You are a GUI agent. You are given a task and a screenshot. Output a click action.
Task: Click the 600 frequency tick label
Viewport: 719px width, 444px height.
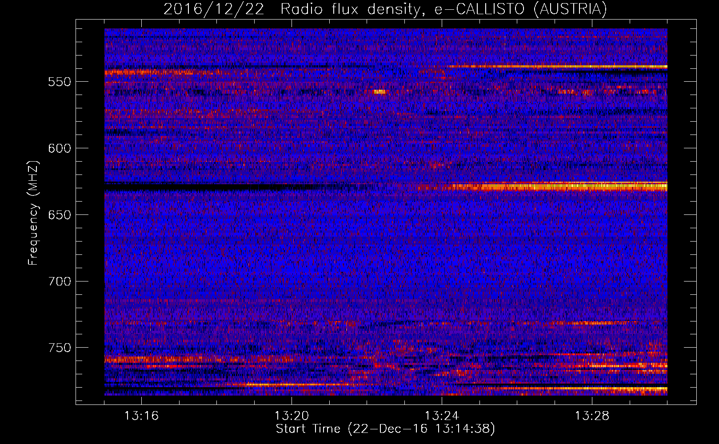[60, 148]
